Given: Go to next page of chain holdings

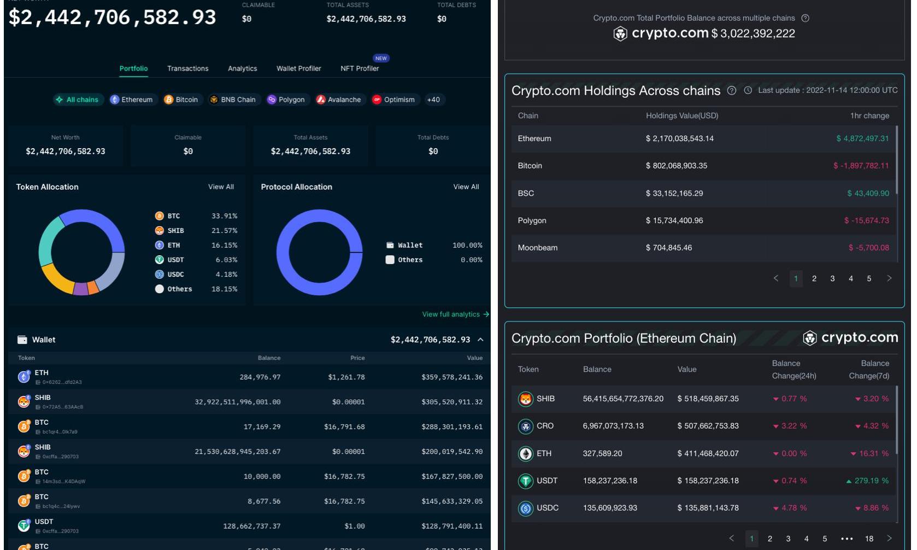Looking at the screenshot, I should pos(889,278).
